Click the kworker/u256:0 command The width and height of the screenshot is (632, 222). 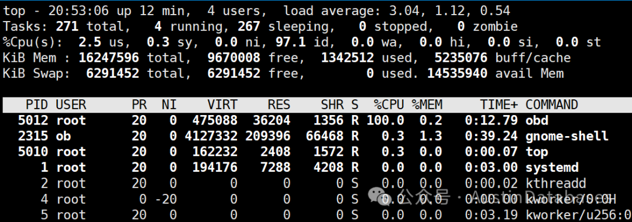[x=579, y=215]
